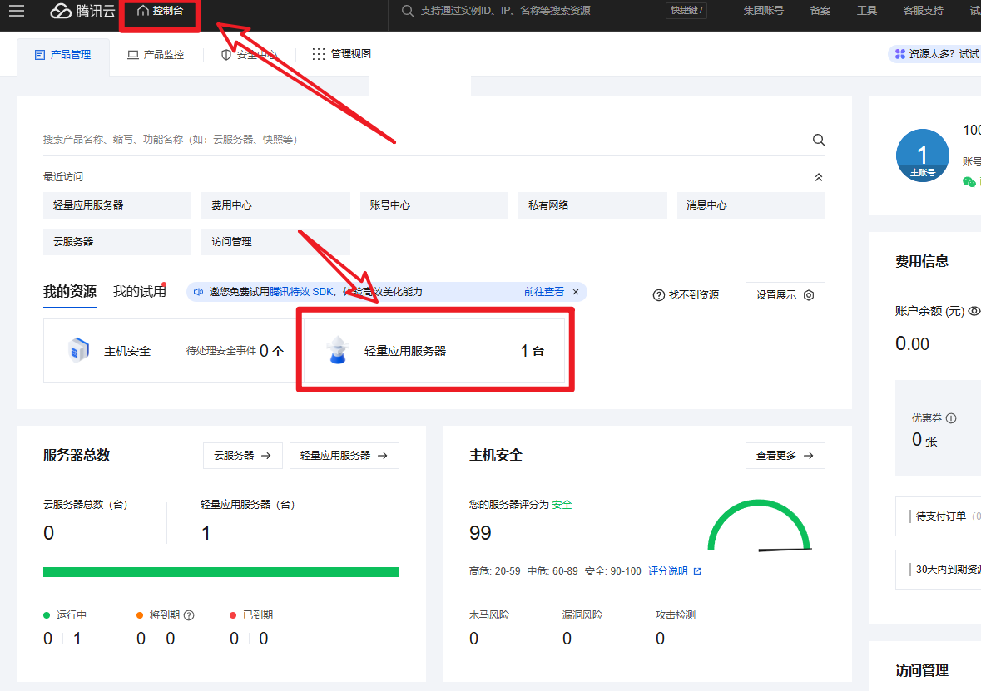Click the green server status progress bar
The width and height of the screenshot is (981, 691).
(220, 572)
